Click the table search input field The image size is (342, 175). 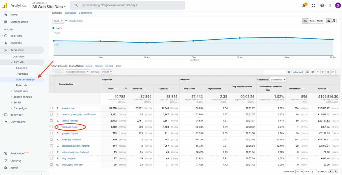[275, 72]
